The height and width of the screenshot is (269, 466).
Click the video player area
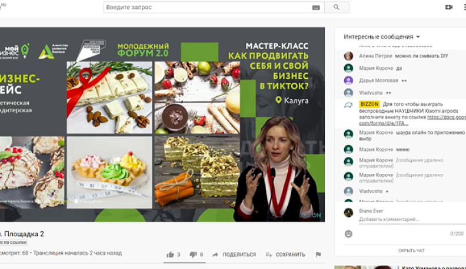(x=162, y=125)
